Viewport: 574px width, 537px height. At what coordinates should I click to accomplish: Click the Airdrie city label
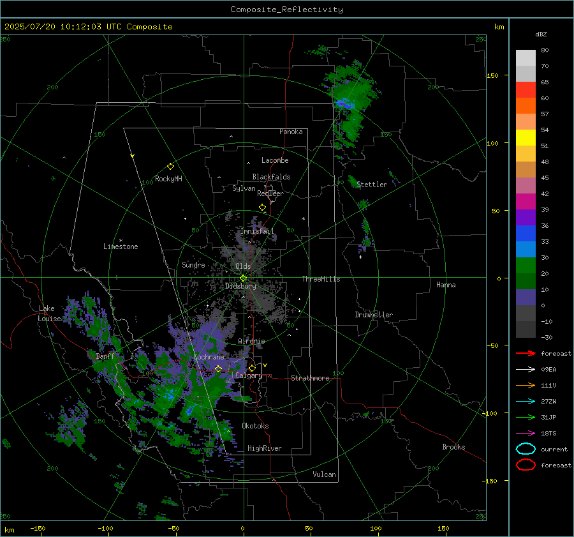[x=251, y=341]
